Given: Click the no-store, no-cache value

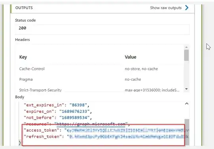Looking at the screenshot, I should (x=141, y=69).
